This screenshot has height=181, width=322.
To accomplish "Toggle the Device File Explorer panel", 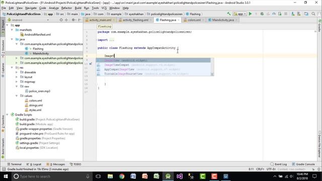I will coord(319,144).
